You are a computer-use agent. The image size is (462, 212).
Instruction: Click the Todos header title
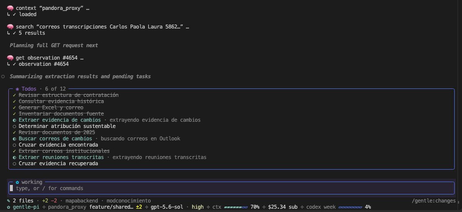[29, 89]
